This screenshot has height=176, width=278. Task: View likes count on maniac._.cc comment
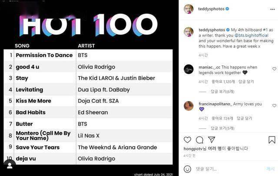(x=223, y=81)
